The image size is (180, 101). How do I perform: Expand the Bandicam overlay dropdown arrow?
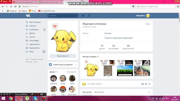2,94
